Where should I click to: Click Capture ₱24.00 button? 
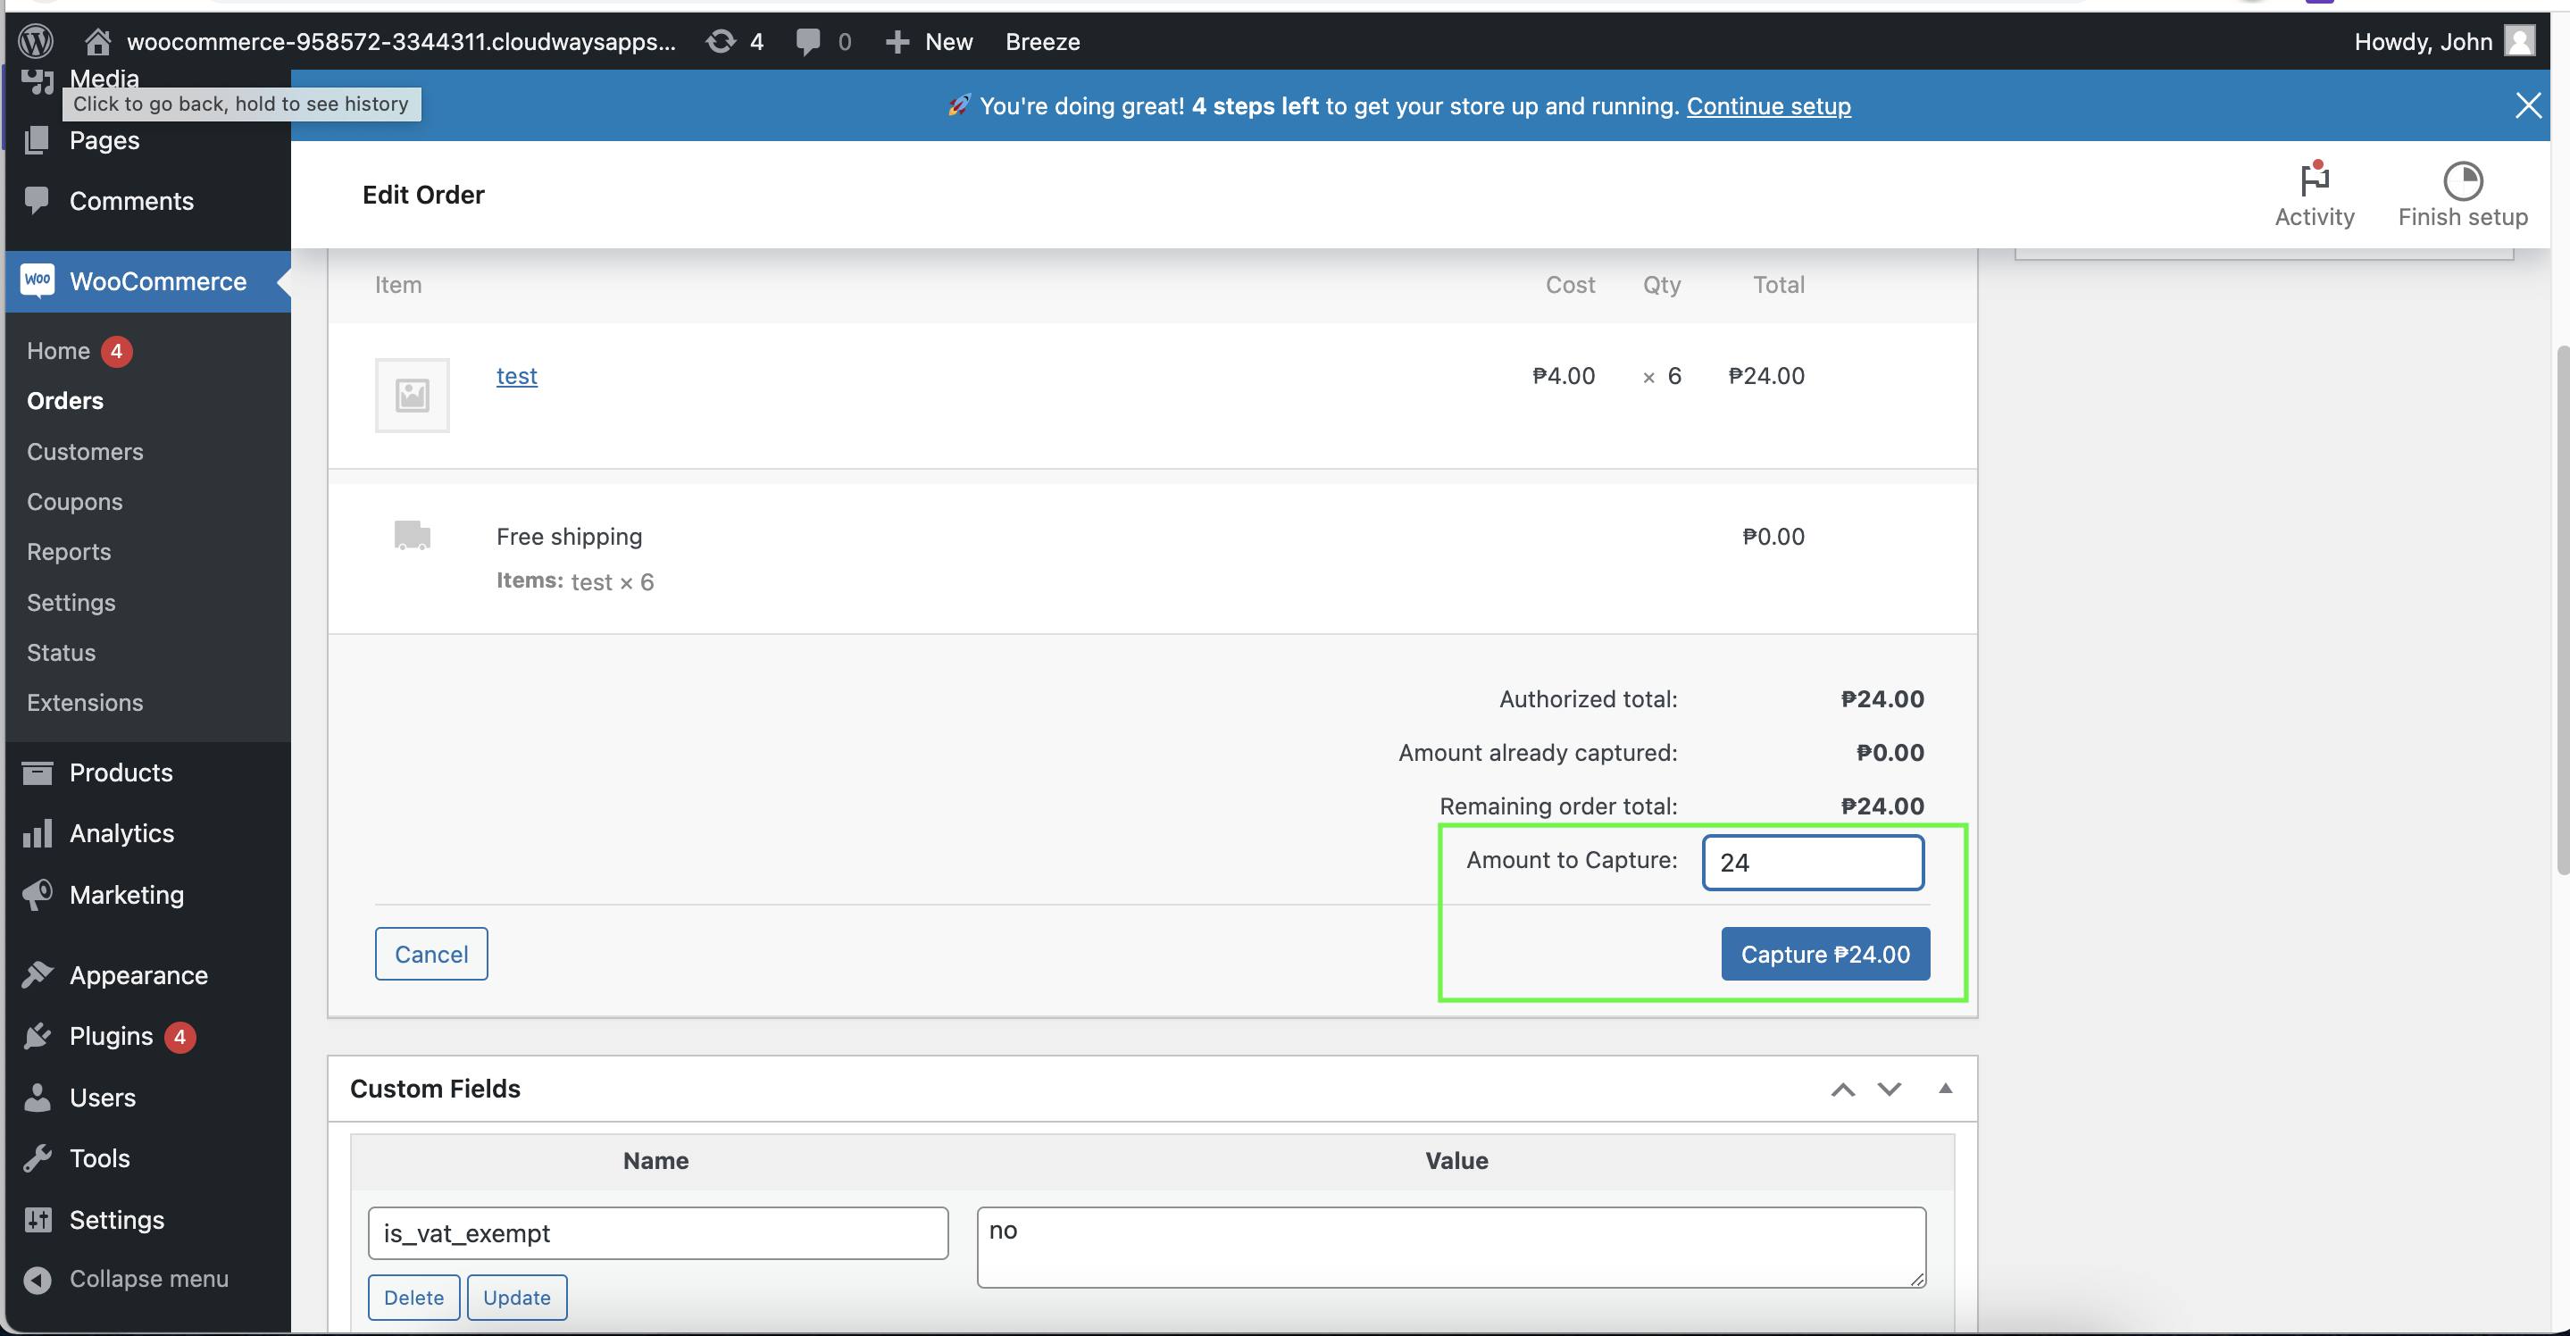tap(1825, 952)
